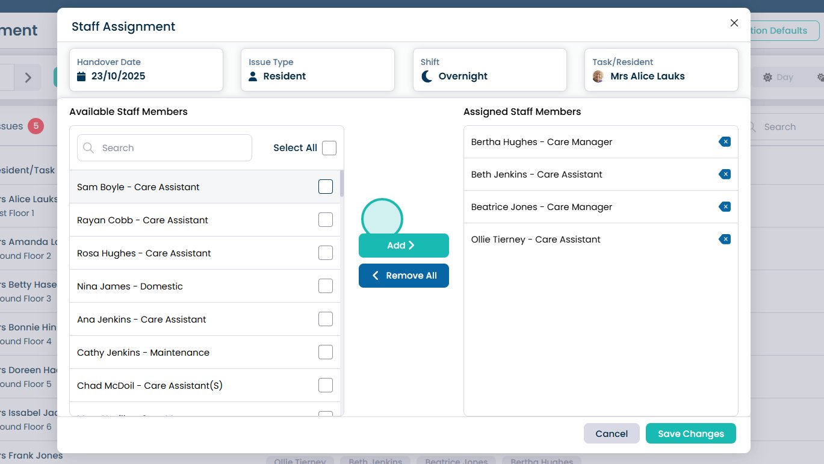Click the calendar icon for Handover Date

[x=82, y=76]
